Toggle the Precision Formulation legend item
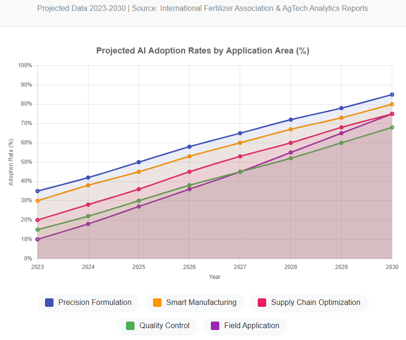 tap(88, 303)
